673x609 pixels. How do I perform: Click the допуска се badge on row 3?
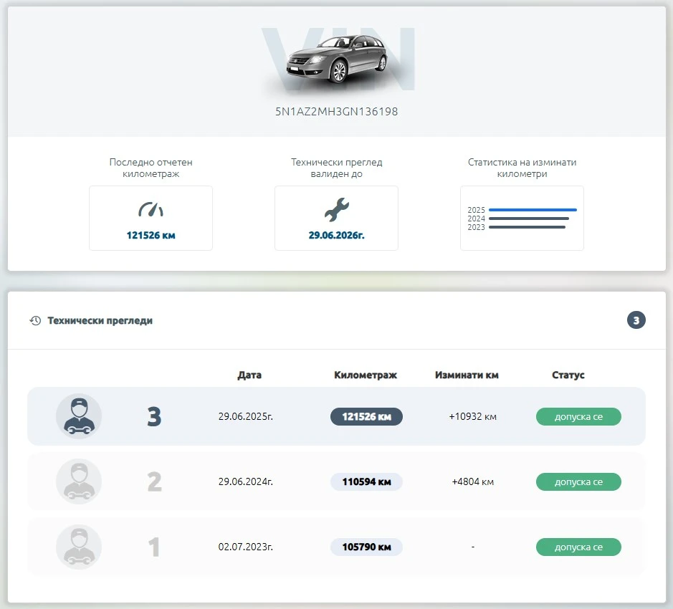click(578, 416)
